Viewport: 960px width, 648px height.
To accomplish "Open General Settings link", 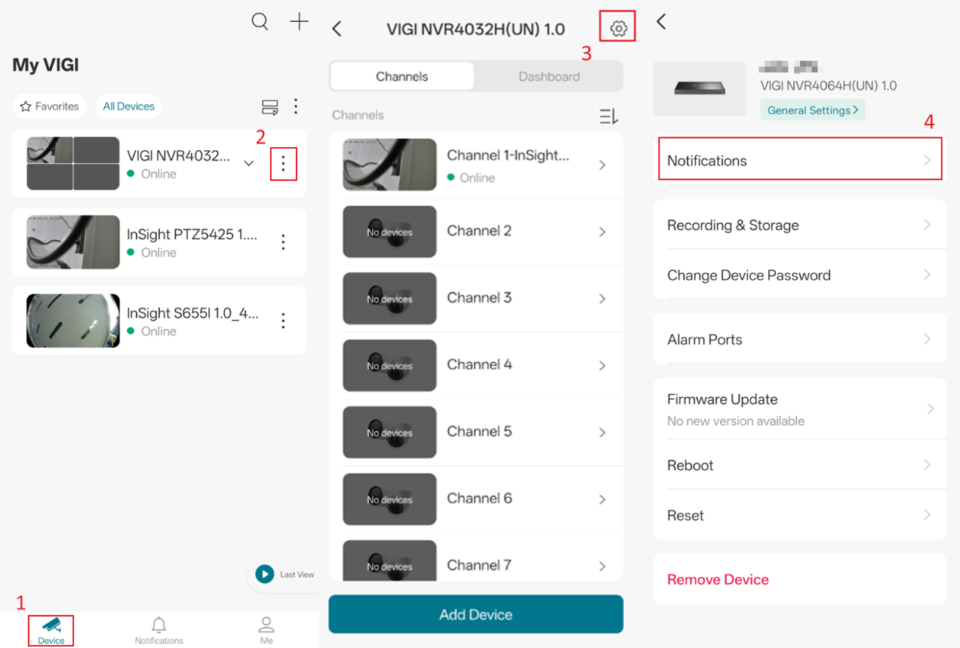I will point(813,110).
